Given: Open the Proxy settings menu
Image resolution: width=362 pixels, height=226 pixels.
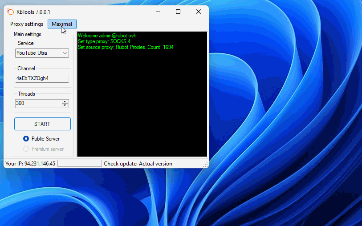Looking at the screenshot, I should point(27,24).
